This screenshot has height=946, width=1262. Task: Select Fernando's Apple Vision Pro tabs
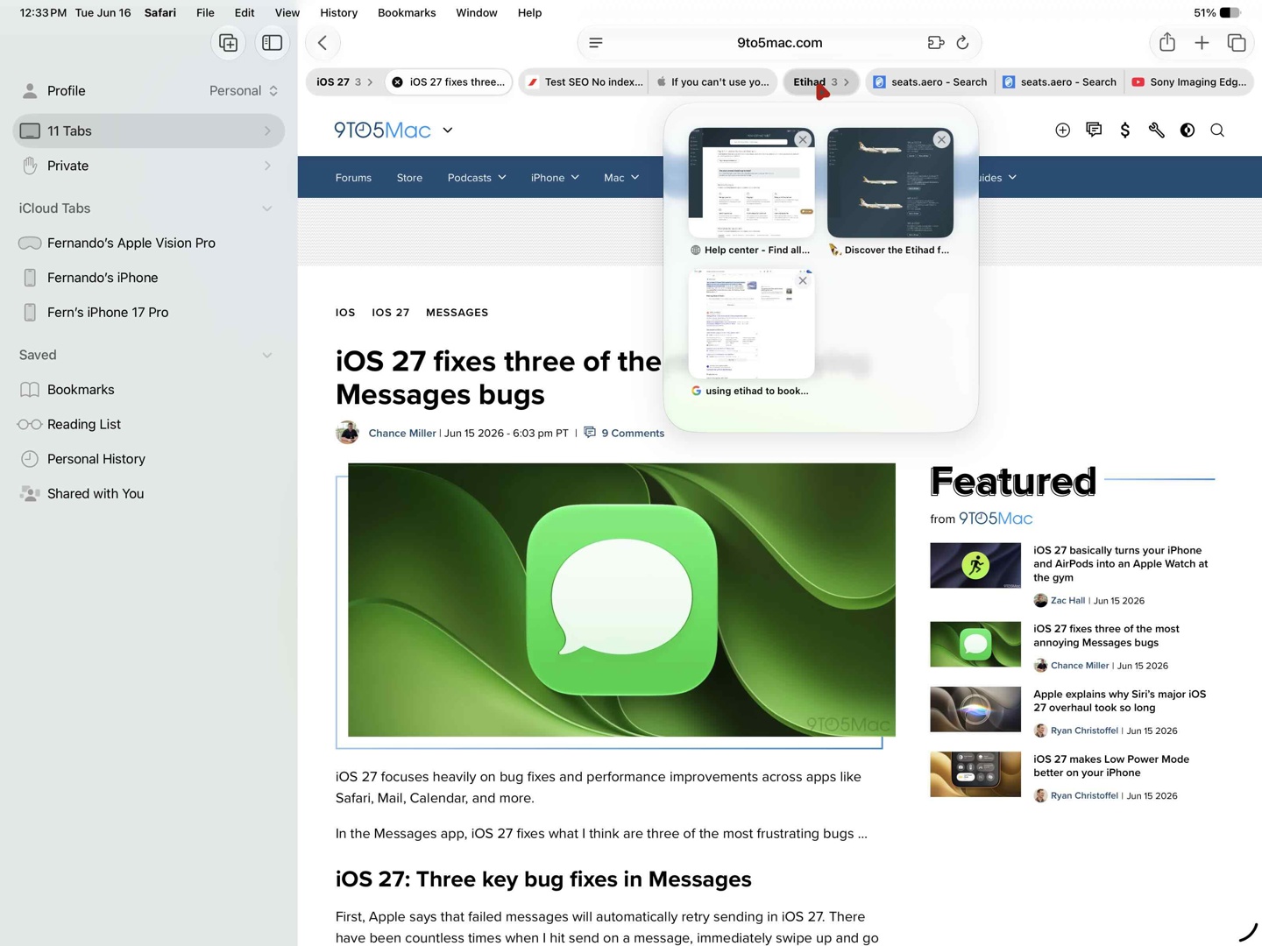148,243
